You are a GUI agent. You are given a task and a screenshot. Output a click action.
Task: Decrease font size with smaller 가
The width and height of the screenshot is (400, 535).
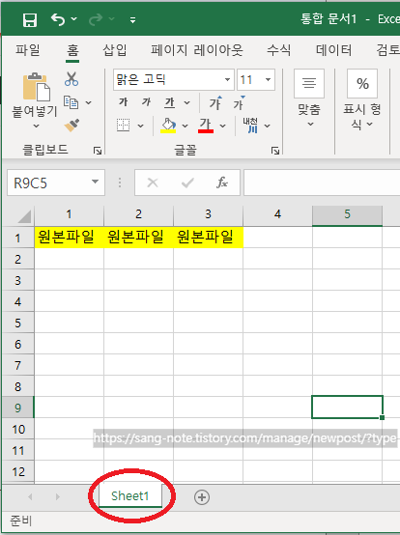(240, 102)
